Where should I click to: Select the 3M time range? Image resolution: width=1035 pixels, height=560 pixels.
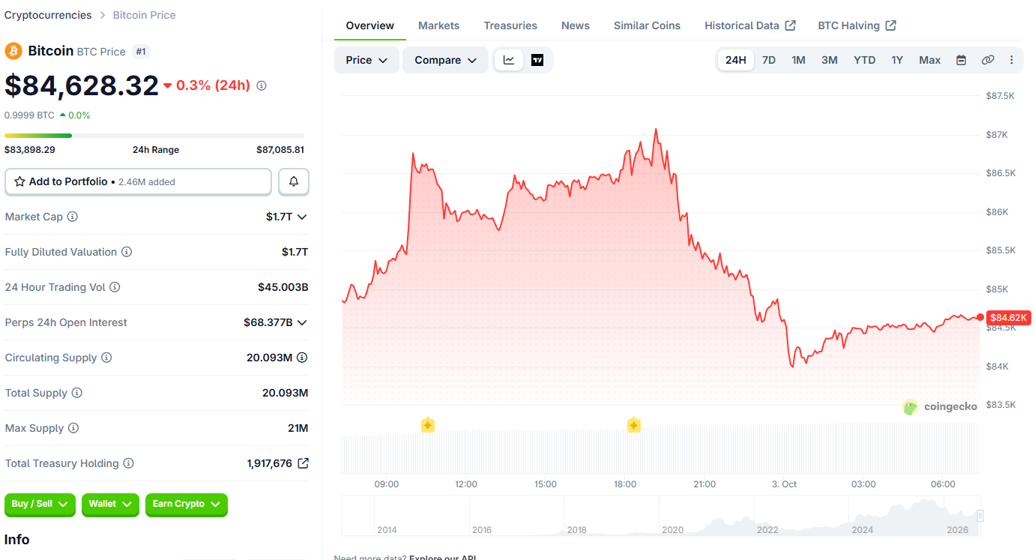829,60
